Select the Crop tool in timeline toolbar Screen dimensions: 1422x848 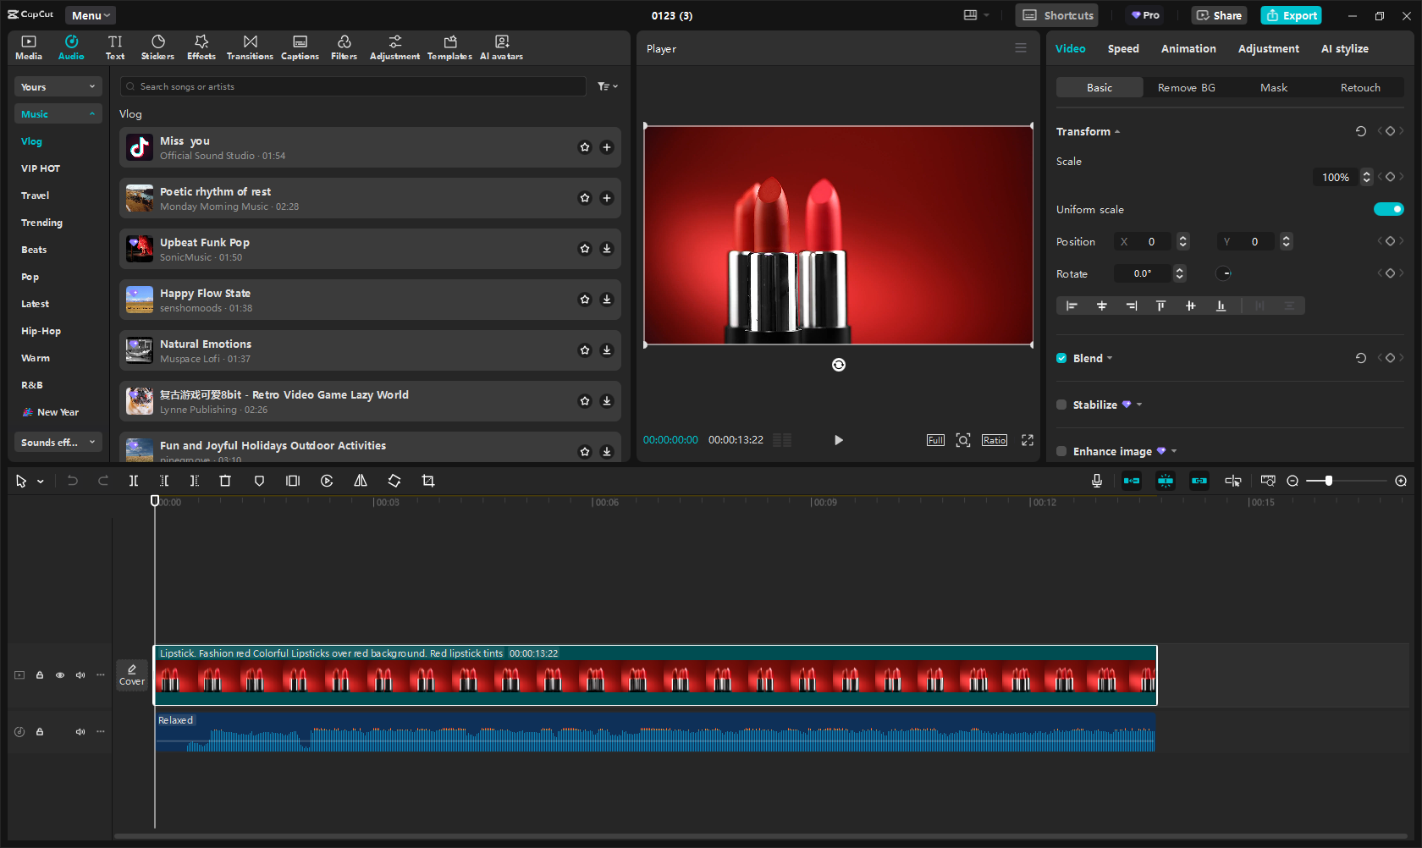(x=428, y=481)
